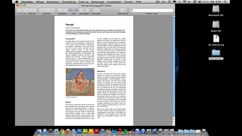Image resolution: width=242 pixels, height=136 pixels.
Task: Toggle the Seitenleiste sidebar
Action: [x=123, y=10]
